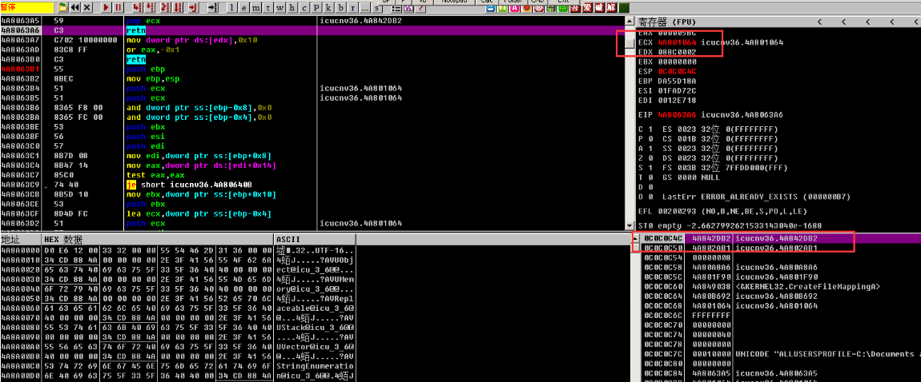921x382 pixels.
Task: Click the Step Into toolbar icon
Action: click(137, 7)
